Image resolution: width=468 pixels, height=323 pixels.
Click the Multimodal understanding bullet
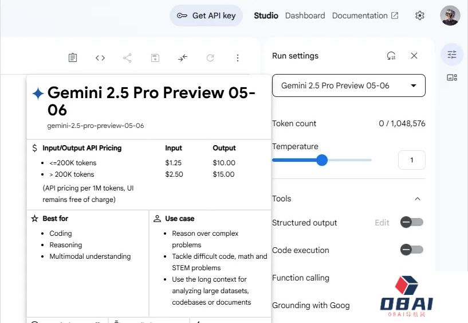(x=90, y=256)
